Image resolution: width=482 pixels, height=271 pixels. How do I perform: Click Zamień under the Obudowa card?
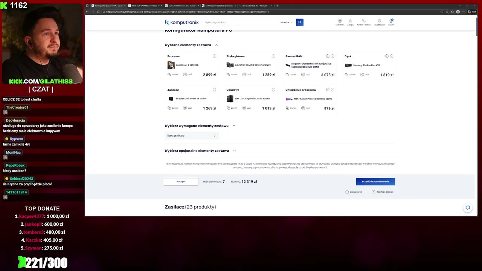point(232,108)
